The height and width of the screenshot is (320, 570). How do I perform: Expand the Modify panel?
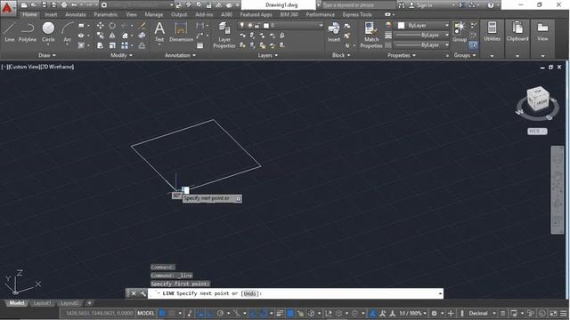click(x=121, y=55)
